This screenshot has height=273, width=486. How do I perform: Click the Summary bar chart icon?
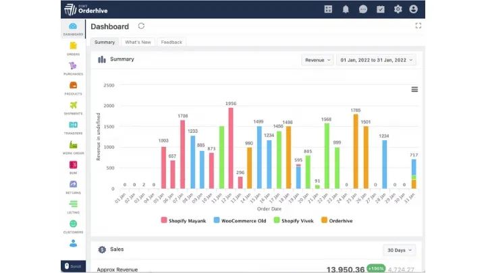pyautogui.click(x=102, y=59)
